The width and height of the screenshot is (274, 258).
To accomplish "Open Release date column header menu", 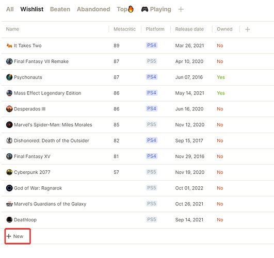I will tap(189, 29).
